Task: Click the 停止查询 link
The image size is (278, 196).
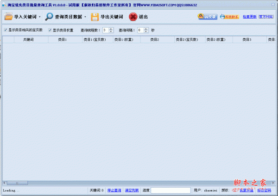Action: (x=114, y=190)
